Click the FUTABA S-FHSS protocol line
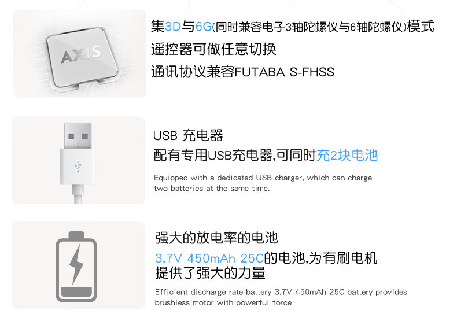 (243, 72)
